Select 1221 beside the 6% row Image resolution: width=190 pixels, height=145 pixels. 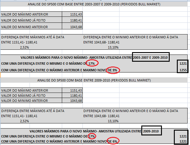[x=183, y=141]
